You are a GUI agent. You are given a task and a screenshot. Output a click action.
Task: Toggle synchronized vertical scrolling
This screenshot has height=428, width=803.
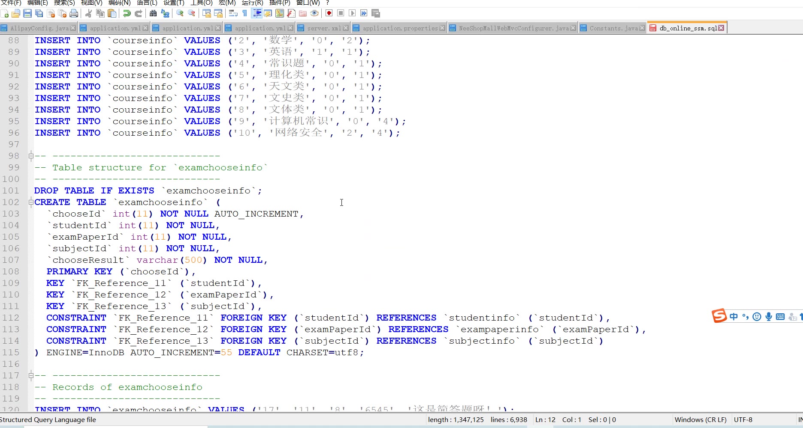(206, 13)
